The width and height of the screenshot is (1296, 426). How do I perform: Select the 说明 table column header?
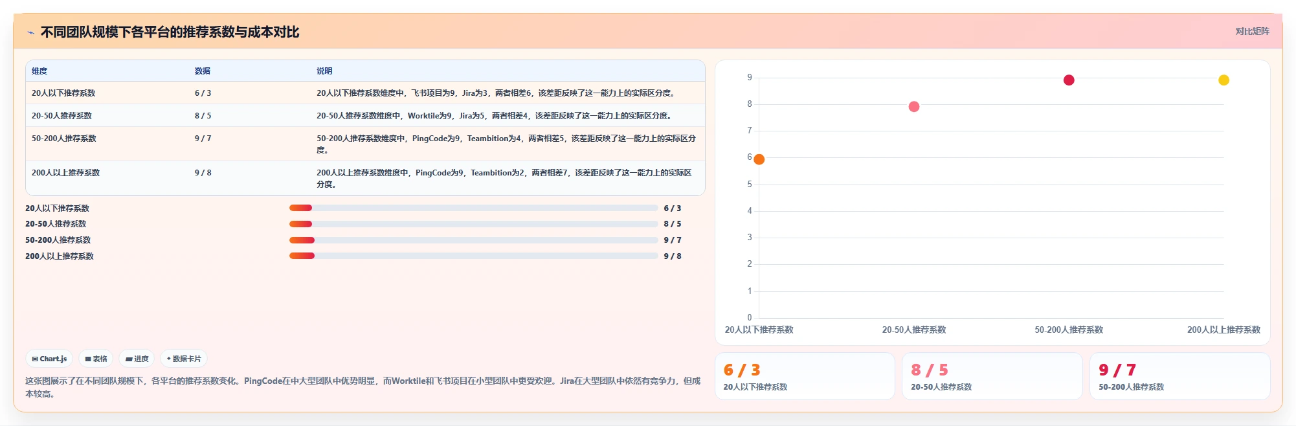coord(324,71)
